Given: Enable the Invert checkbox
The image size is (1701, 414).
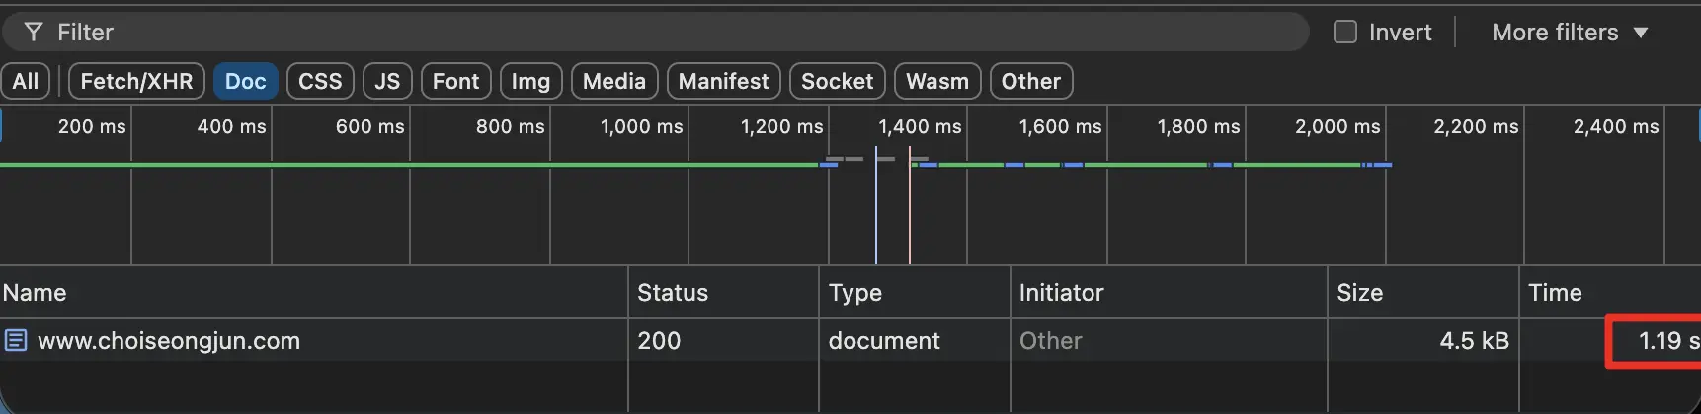Looking at the screenshot, I should (1344, 33).
